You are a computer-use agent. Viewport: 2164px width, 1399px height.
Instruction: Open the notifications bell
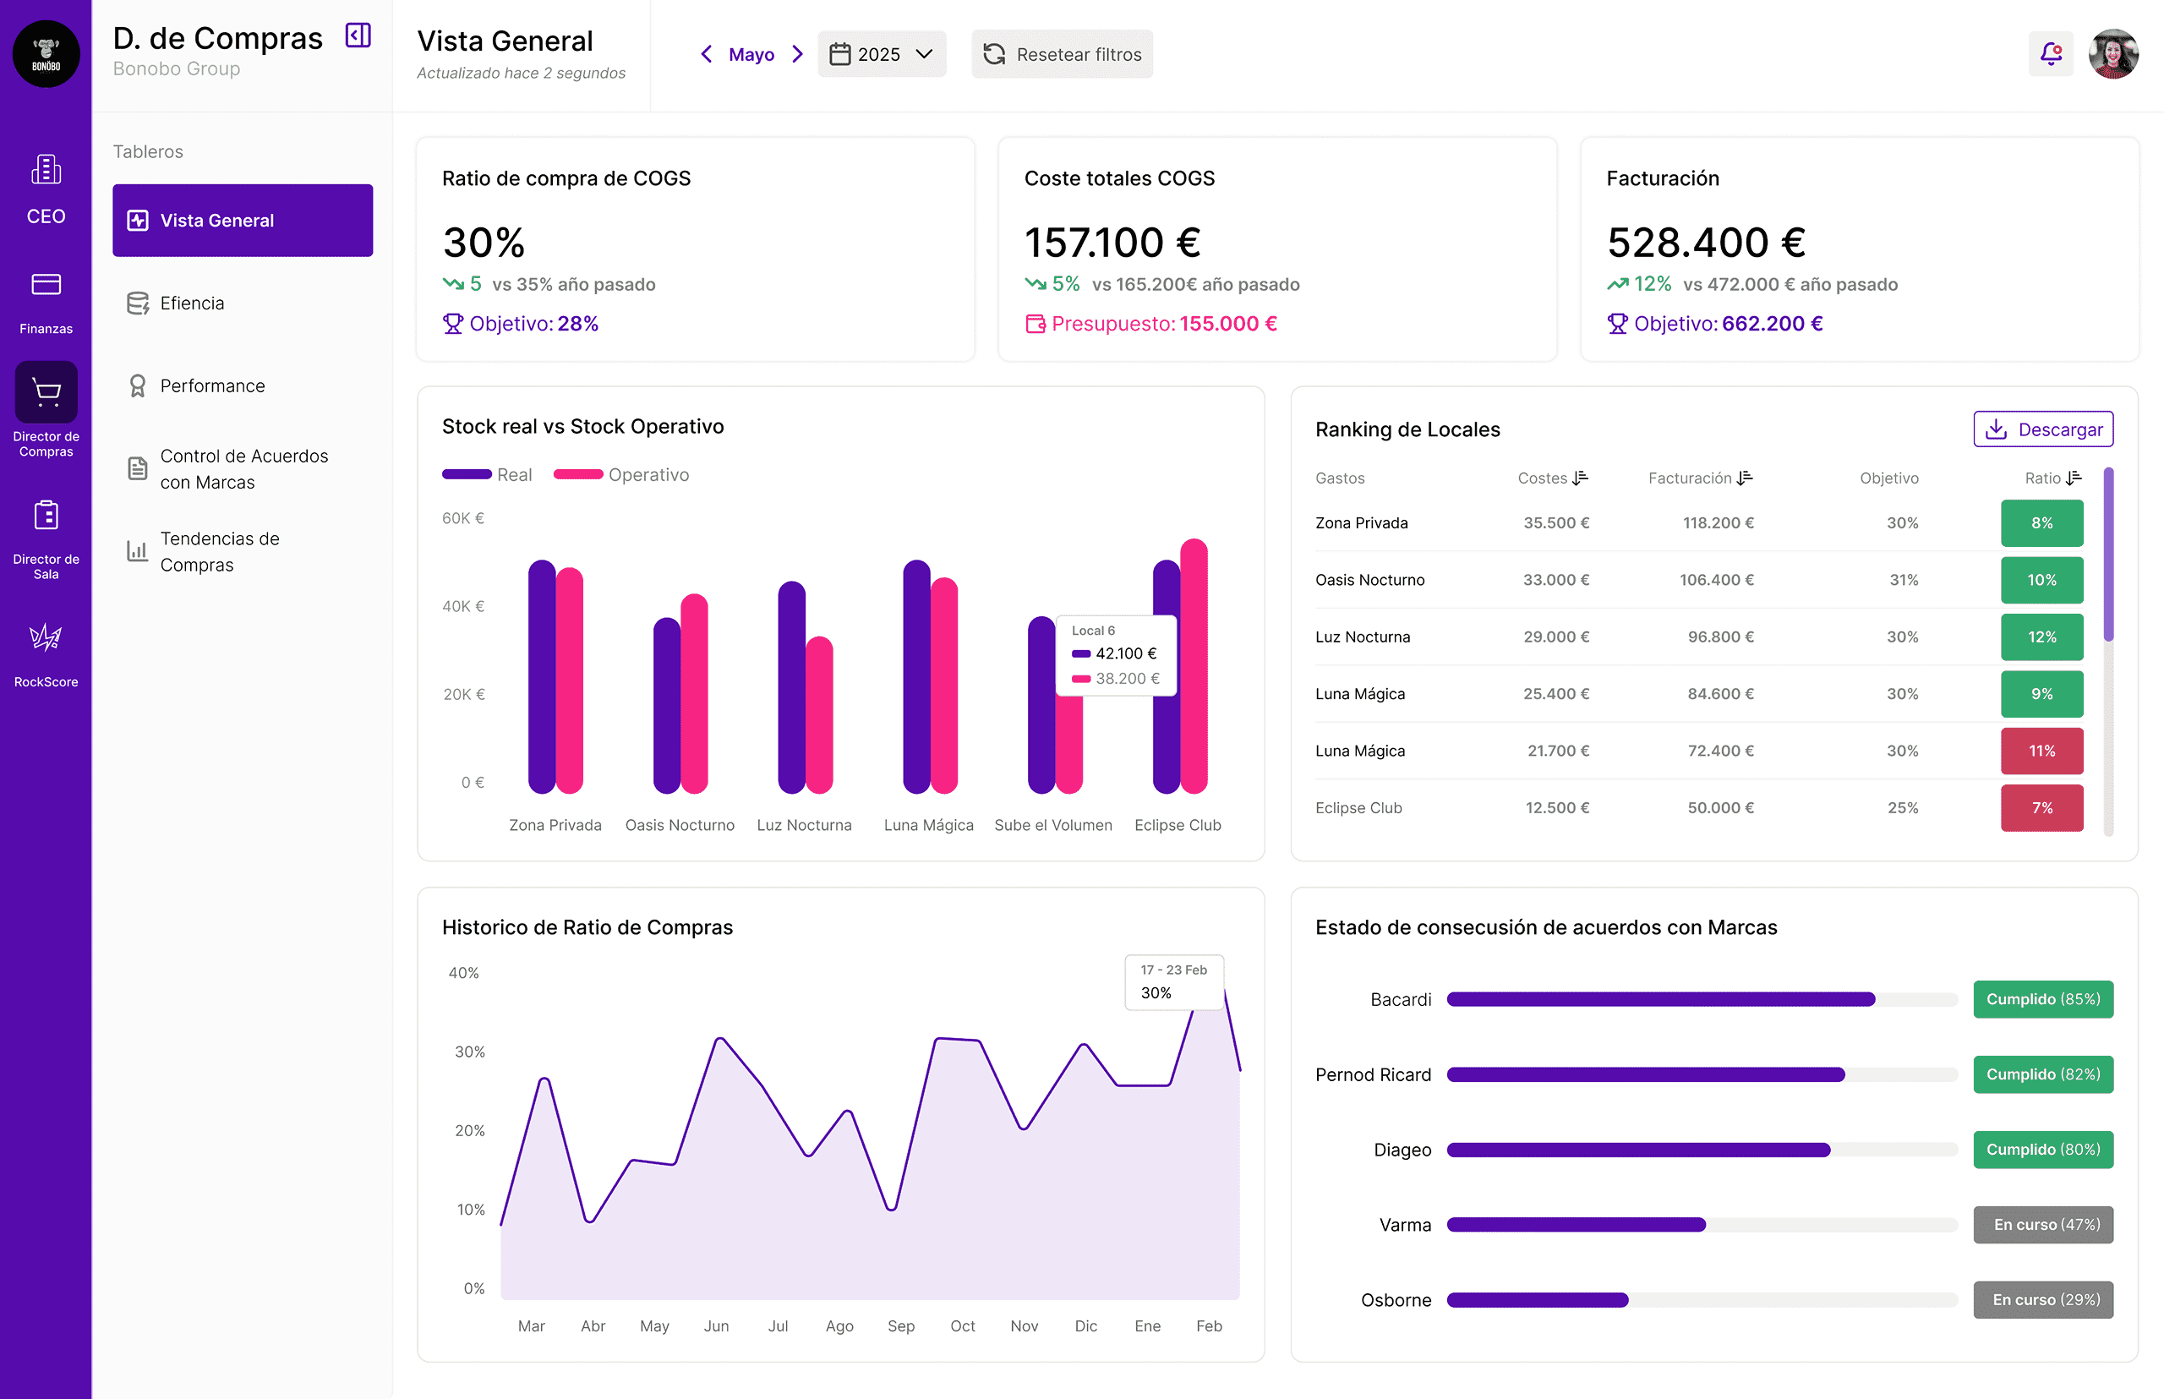point(2051,53)
